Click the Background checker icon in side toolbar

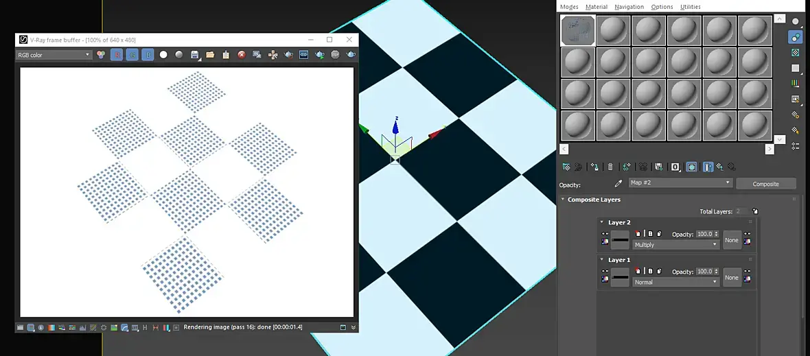[x=796, y=53]
